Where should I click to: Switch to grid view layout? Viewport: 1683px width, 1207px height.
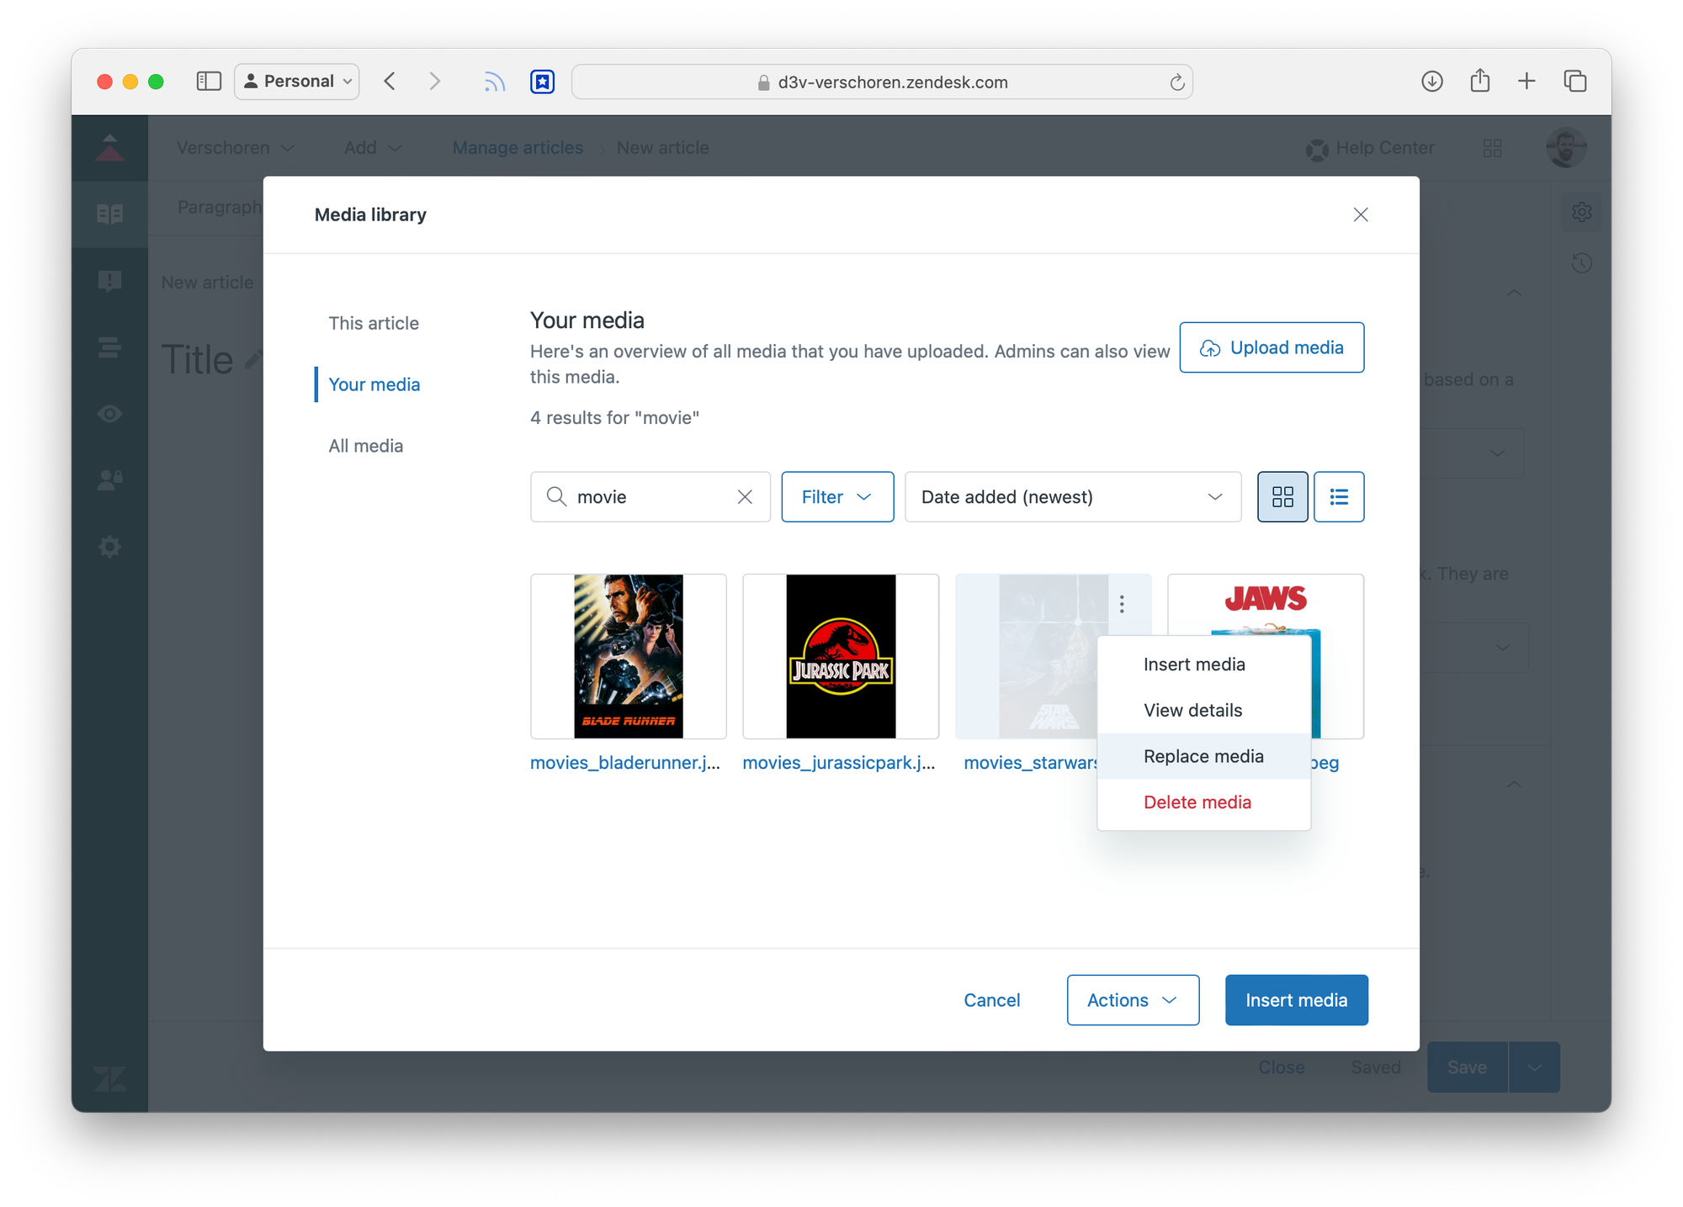tap(1282, 497)
